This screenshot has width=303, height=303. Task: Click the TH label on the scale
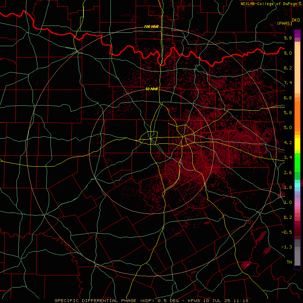289,262
